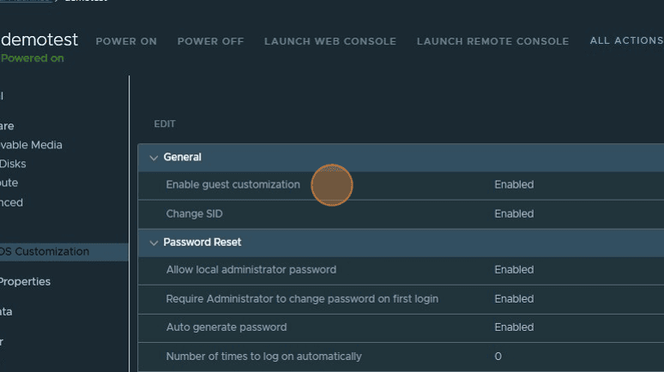
Task: Click the 'Enable guest customization' label
Action: pos(232,184)
